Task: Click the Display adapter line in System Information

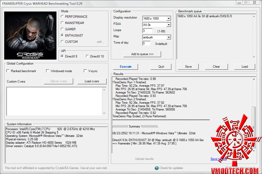Action: coord(41,143)
